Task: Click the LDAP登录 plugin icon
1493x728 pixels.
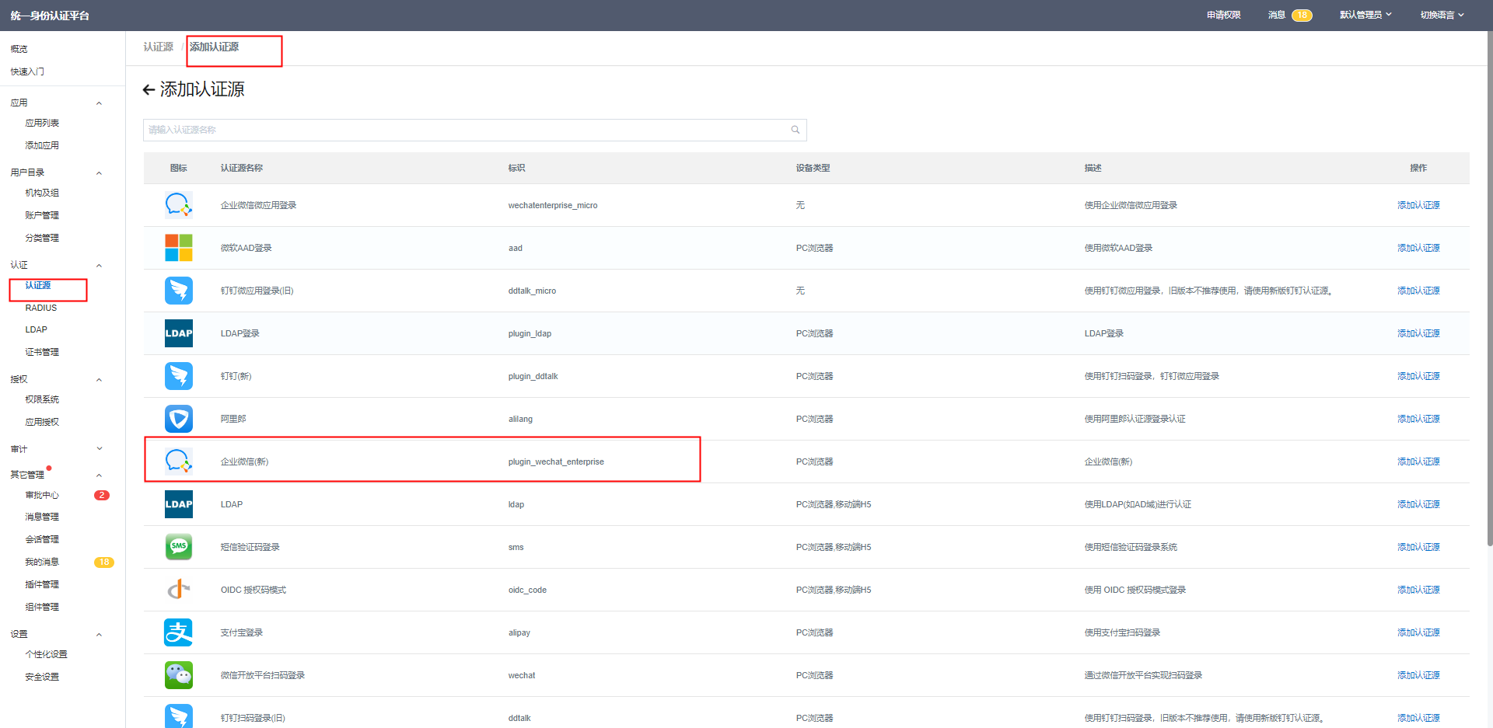Action: [x=178, y=333]
